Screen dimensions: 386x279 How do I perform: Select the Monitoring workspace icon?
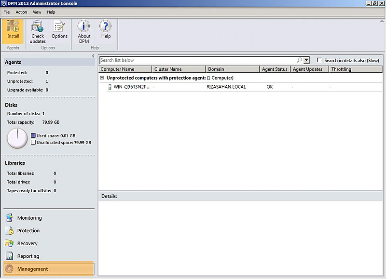point(10,218)
